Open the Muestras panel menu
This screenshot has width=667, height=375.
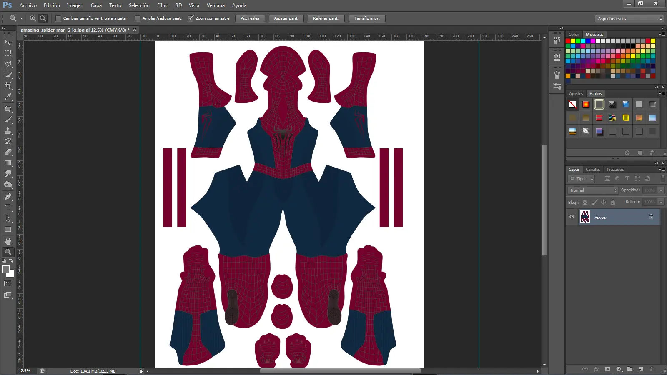[662, 35]
